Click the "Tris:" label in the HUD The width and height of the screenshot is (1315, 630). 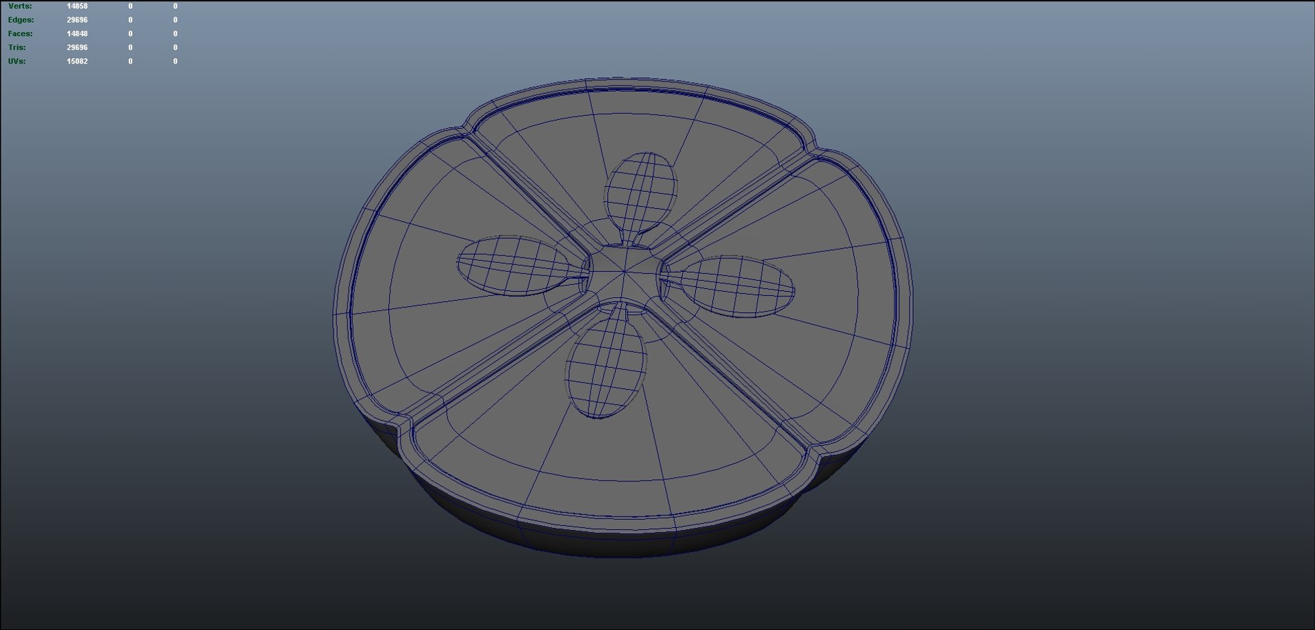(17, 47)
